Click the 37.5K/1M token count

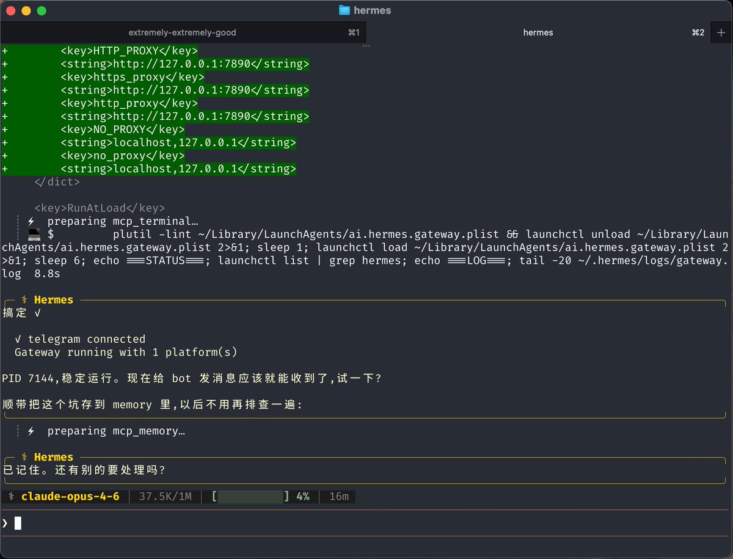(166, 497)
